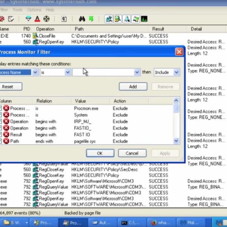227x227 pixels.
Task: Expand the filter value dropdown arrow
Action: point(137,72)
